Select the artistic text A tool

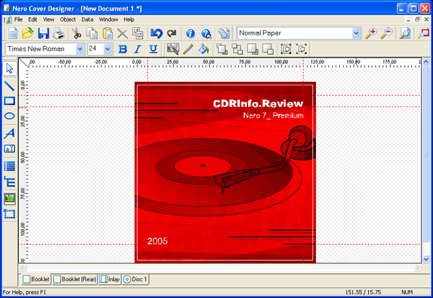click(x=9, y=133)
